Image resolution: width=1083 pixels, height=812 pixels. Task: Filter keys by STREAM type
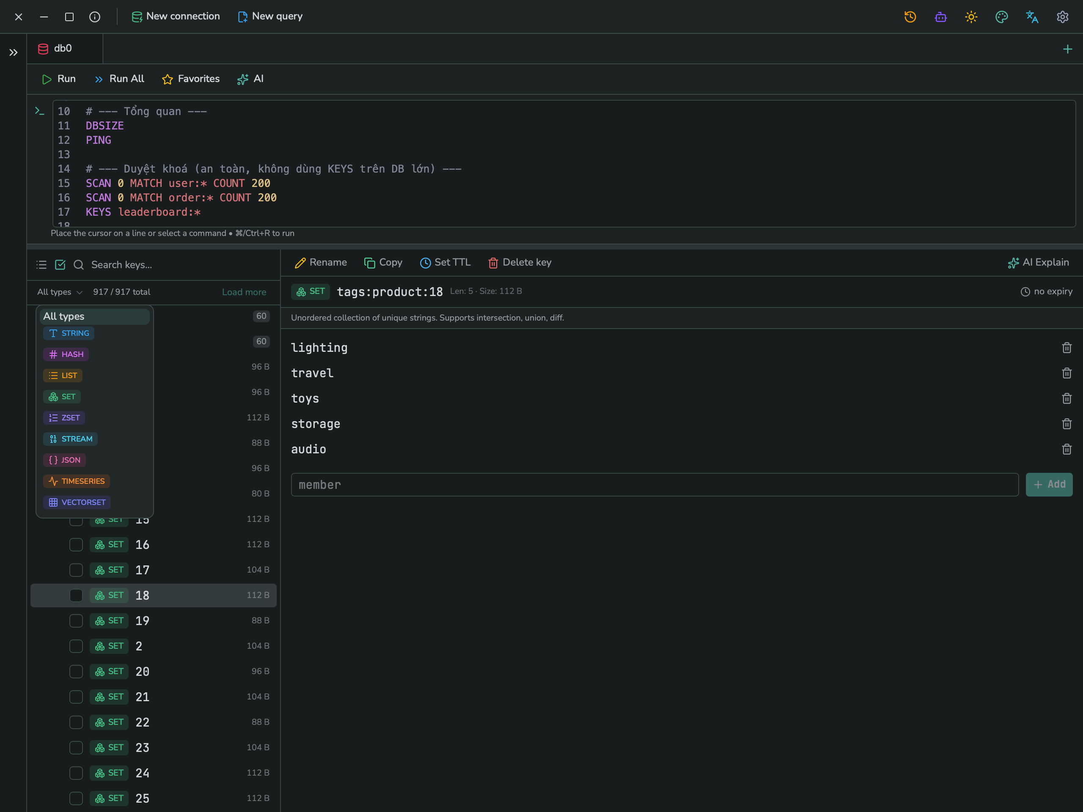tap(71, 439)
